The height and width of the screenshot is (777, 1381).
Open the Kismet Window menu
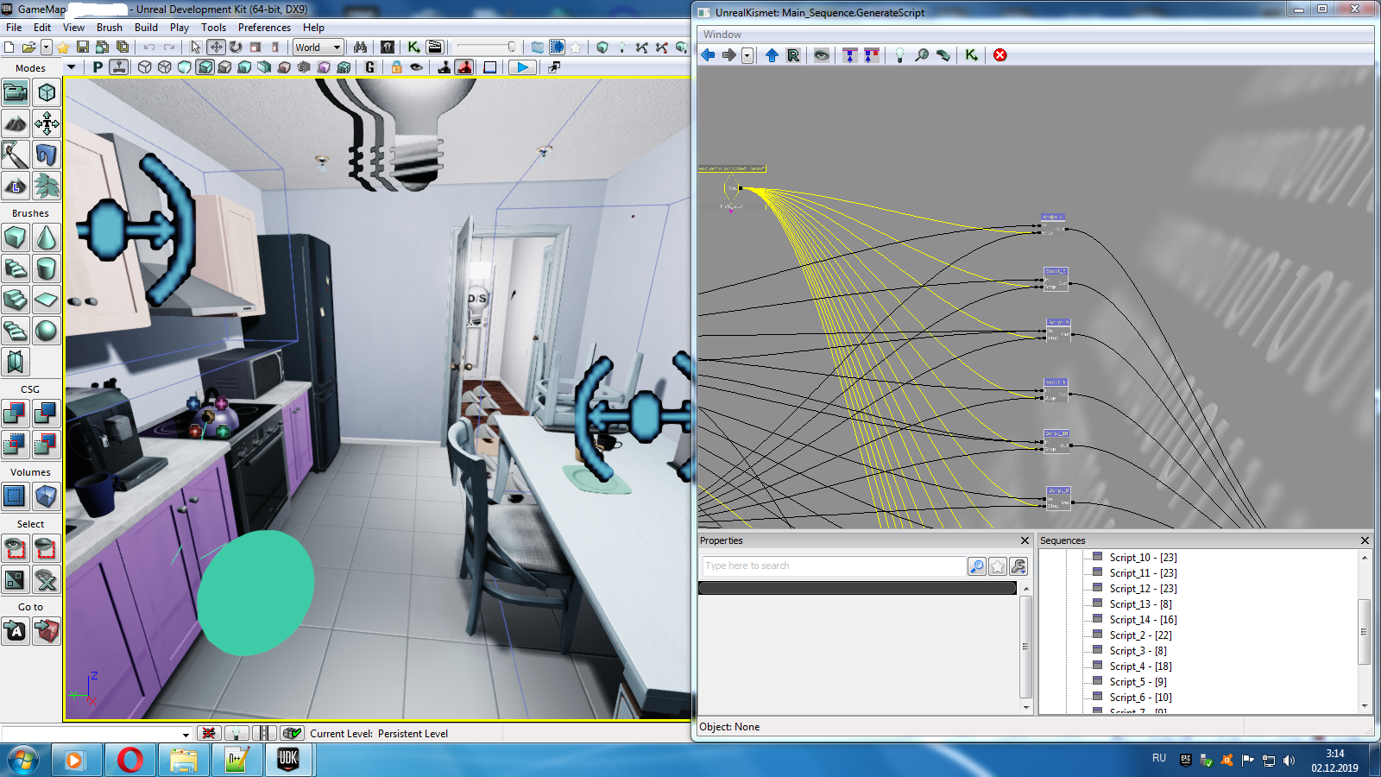pyautogui.click(x=722, y=35)
